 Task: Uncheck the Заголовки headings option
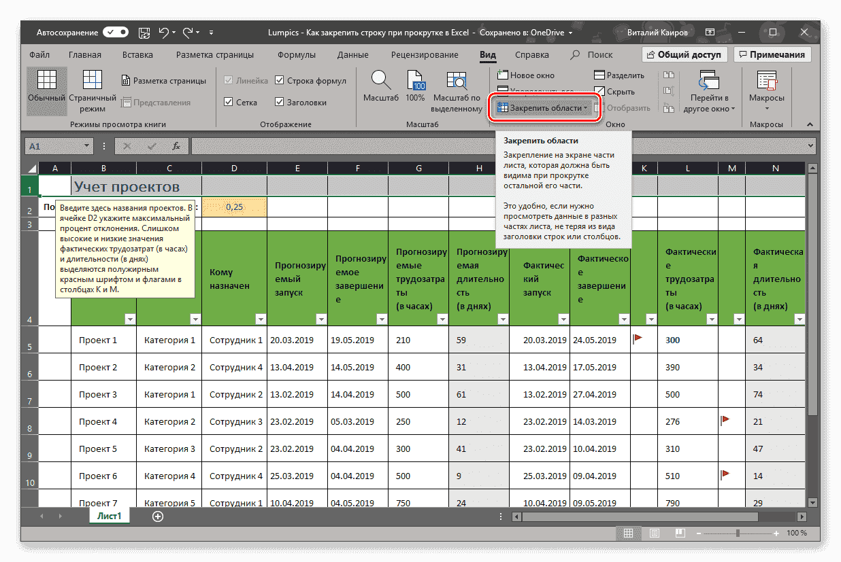(280, 101)
